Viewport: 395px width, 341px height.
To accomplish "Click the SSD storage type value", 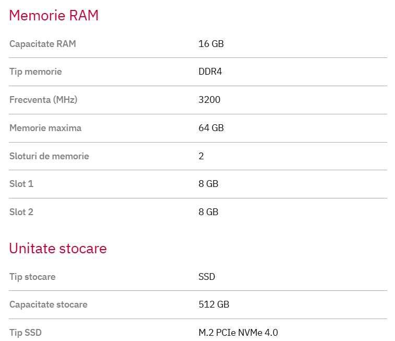I will click(207, 277).
